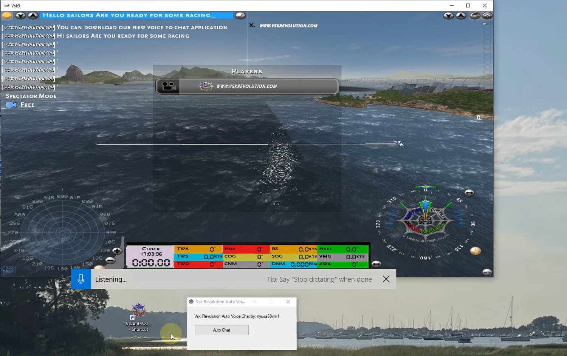Click the Clock race timer readout

point(151,257)
